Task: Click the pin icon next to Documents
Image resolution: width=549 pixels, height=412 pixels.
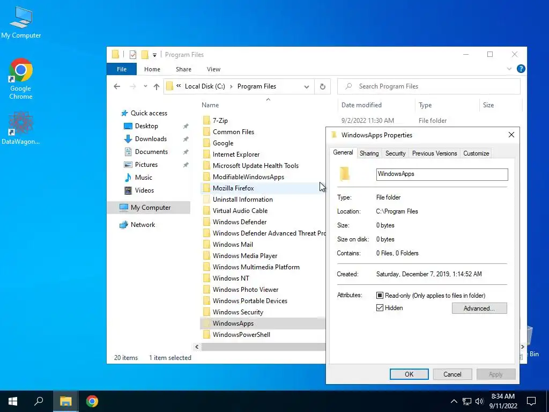Action: click(x=186, y=152)
